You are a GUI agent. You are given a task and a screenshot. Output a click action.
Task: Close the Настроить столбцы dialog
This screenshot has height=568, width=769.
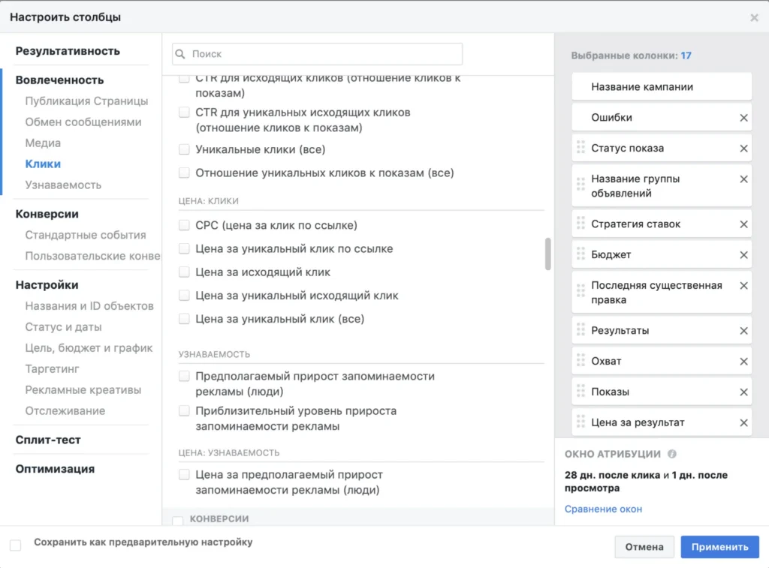(754, 18)
